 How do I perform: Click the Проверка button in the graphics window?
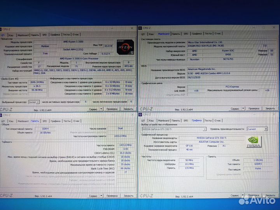click(254, 195)
